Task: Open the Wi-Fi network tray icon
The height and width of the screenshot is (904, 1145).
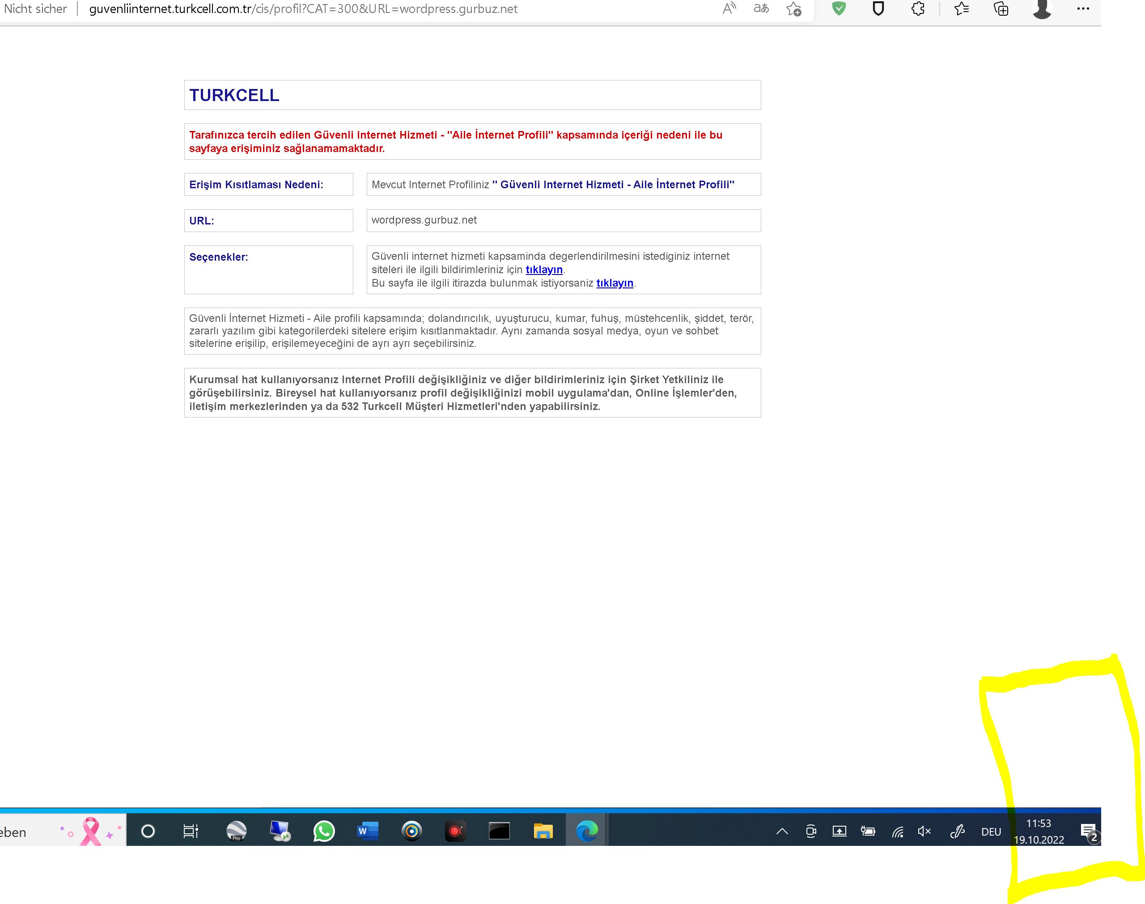Action: 897,832
